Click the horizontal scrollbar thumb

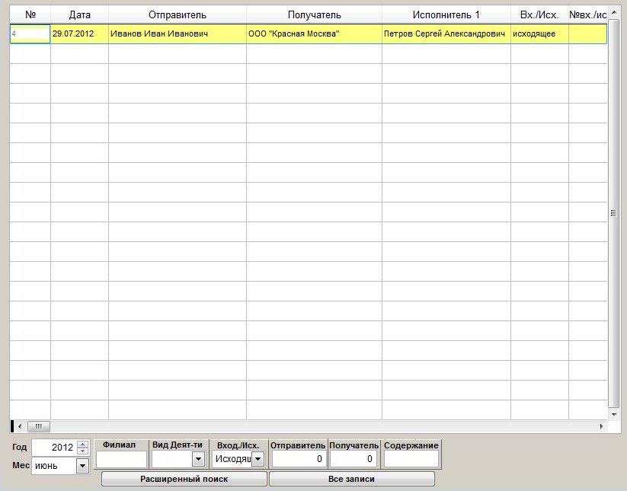pyautogui.click(x=38, y=427)
